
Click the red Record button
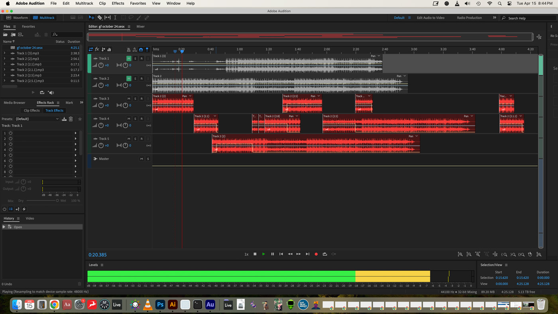click(x=316, y=254)
